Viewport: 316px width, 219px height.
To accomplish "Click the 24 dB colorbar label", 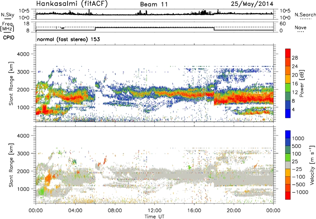I will [x=295, y=66].
